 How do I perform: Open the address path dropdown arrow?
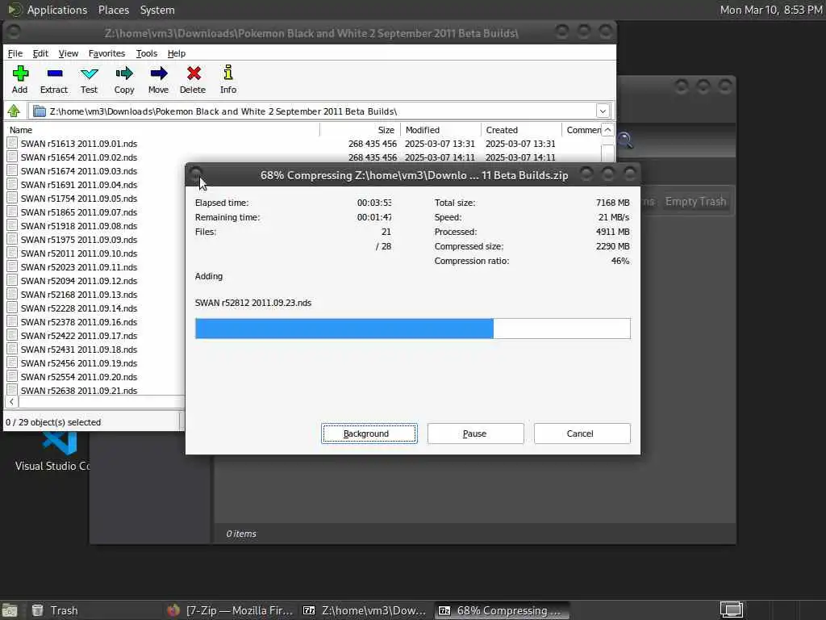pos(603,111)
